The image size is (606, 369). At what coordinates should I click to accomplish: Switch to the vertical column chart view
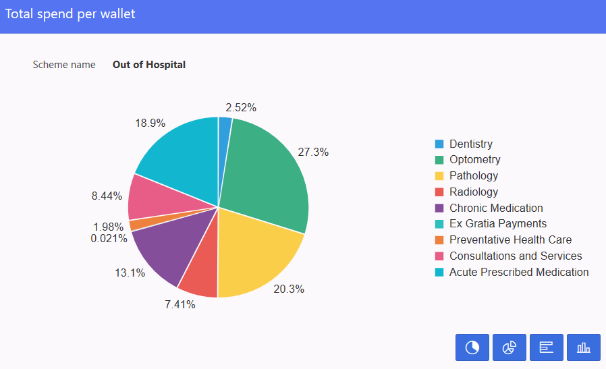[584, 347]
